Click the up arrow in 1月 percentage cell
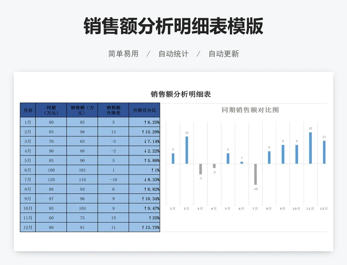The width and height of the screenshot is (347, 265). point(145,122)
